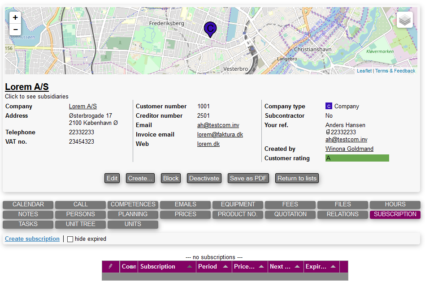Open the Create... button menu

pos(140,178)
